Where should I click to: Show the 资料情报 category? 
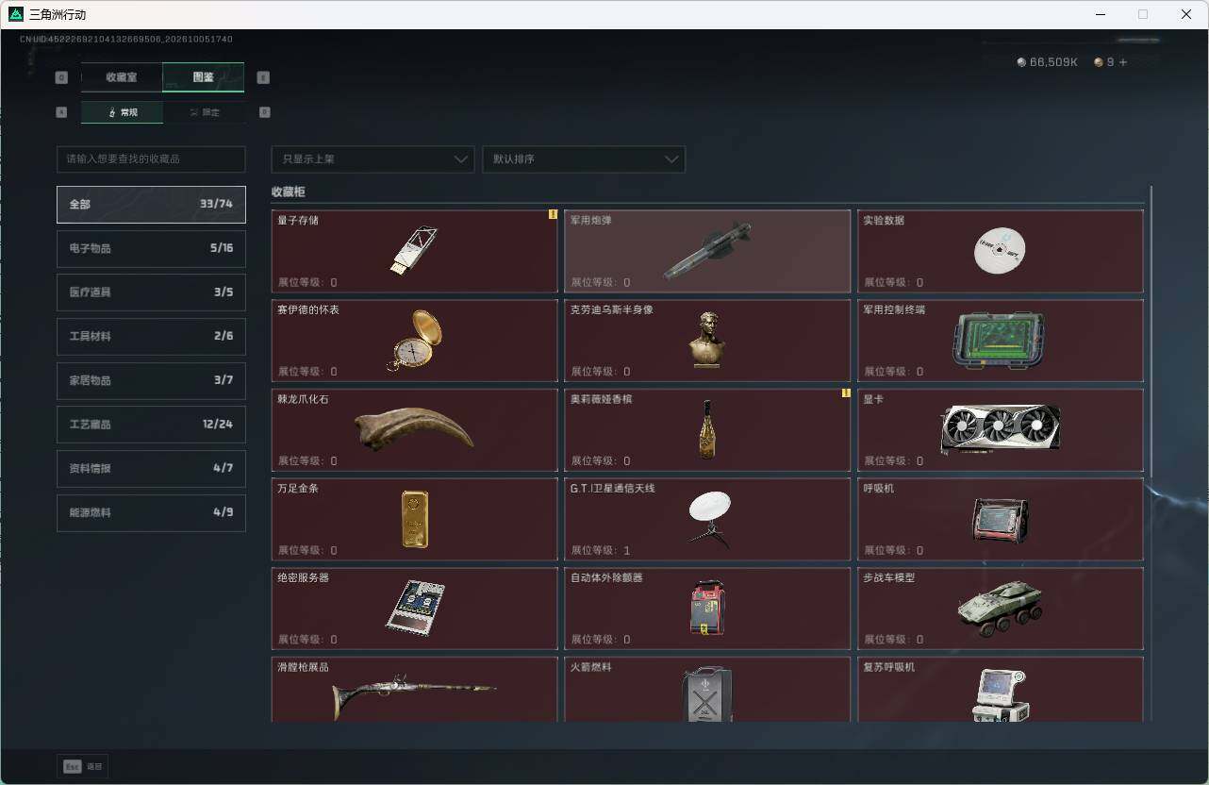click(151, 468)
